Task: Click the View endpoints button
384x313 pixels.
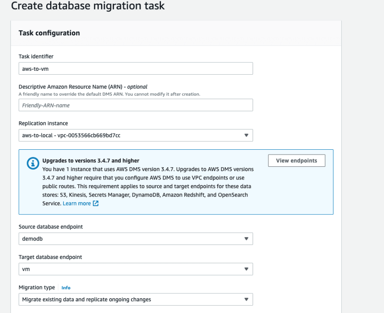Action: (x=297, y=160)
